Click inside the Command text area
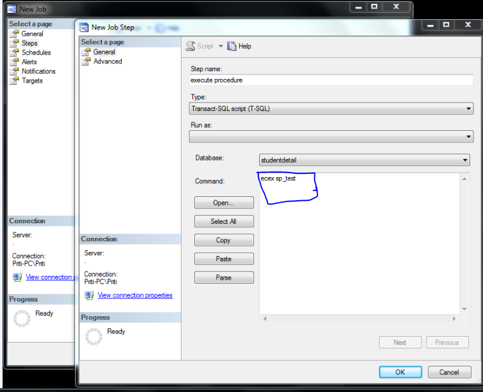Screen dimensions: 483x392 [x=359, y=243]
